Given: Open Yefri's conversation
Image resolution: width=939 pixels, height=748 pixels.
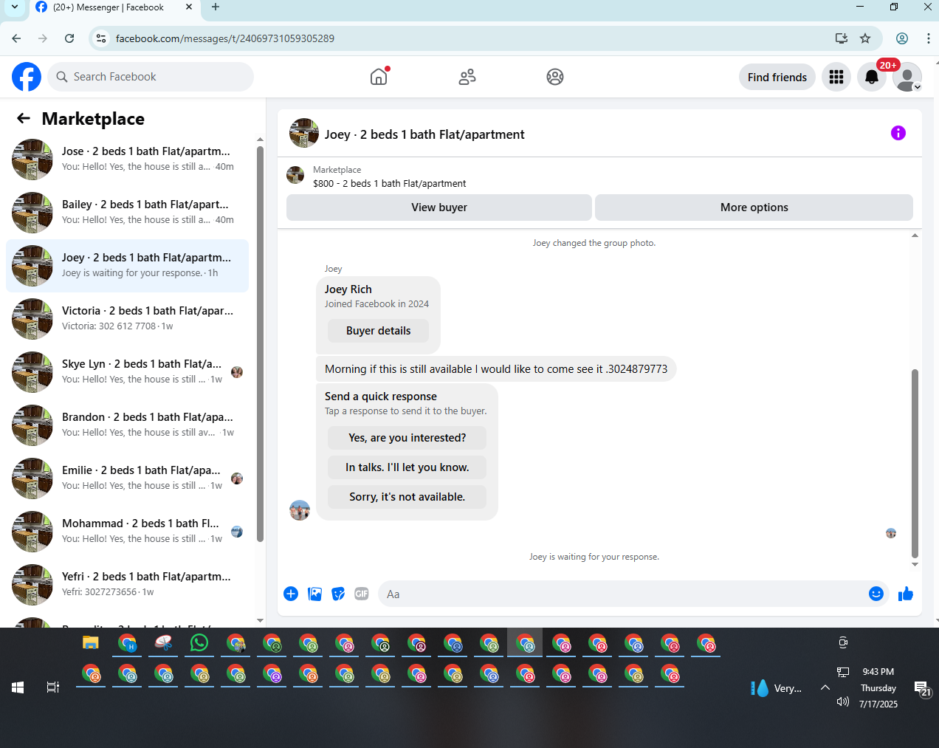Looking at the screenshot, I should point(127,585).
